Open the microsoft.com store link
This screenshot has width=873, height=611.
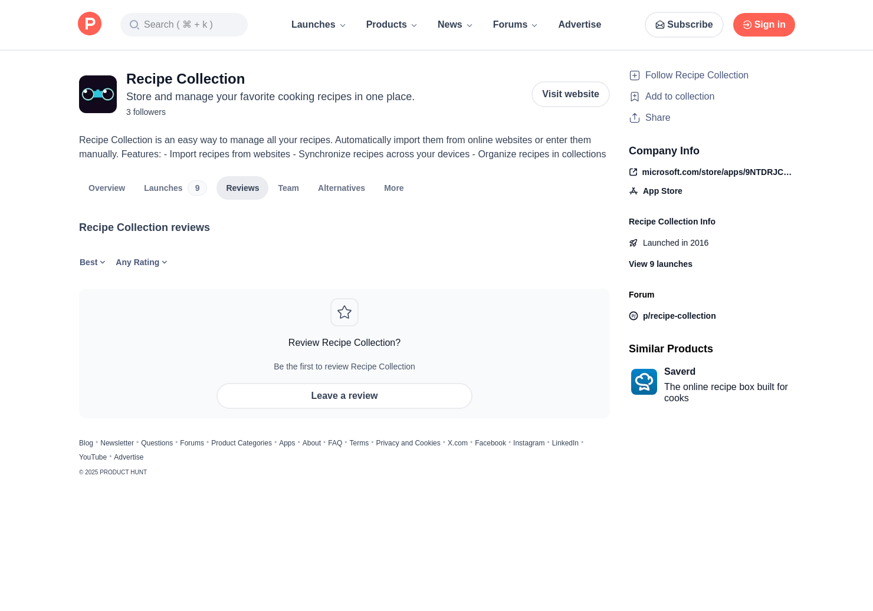pos(717,172)
